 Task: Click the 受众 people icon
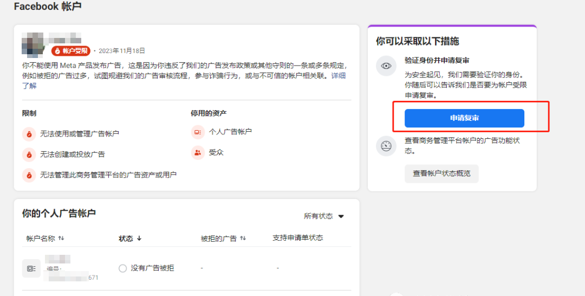[x=198, y=153]
